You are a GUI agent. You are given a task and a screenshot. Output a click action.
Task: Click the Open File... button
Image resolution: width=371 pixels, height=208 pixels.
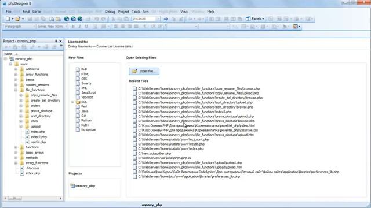point(144,71)
